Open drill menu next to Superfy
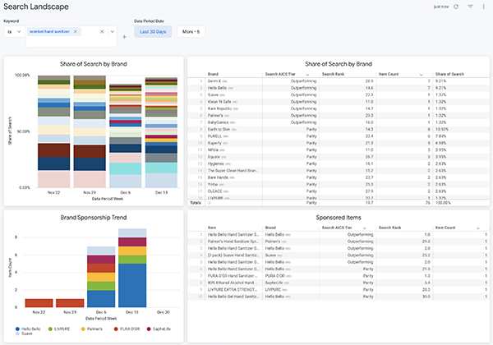This screenshot has width=493, height=345. [x=225, y=143]
